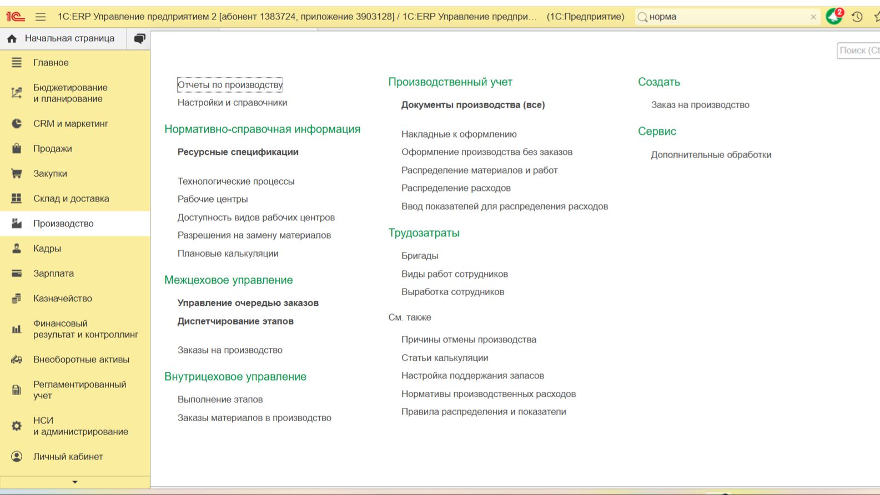Open Статьи калькуляции
880x495 pixels.
coord(445,358)
